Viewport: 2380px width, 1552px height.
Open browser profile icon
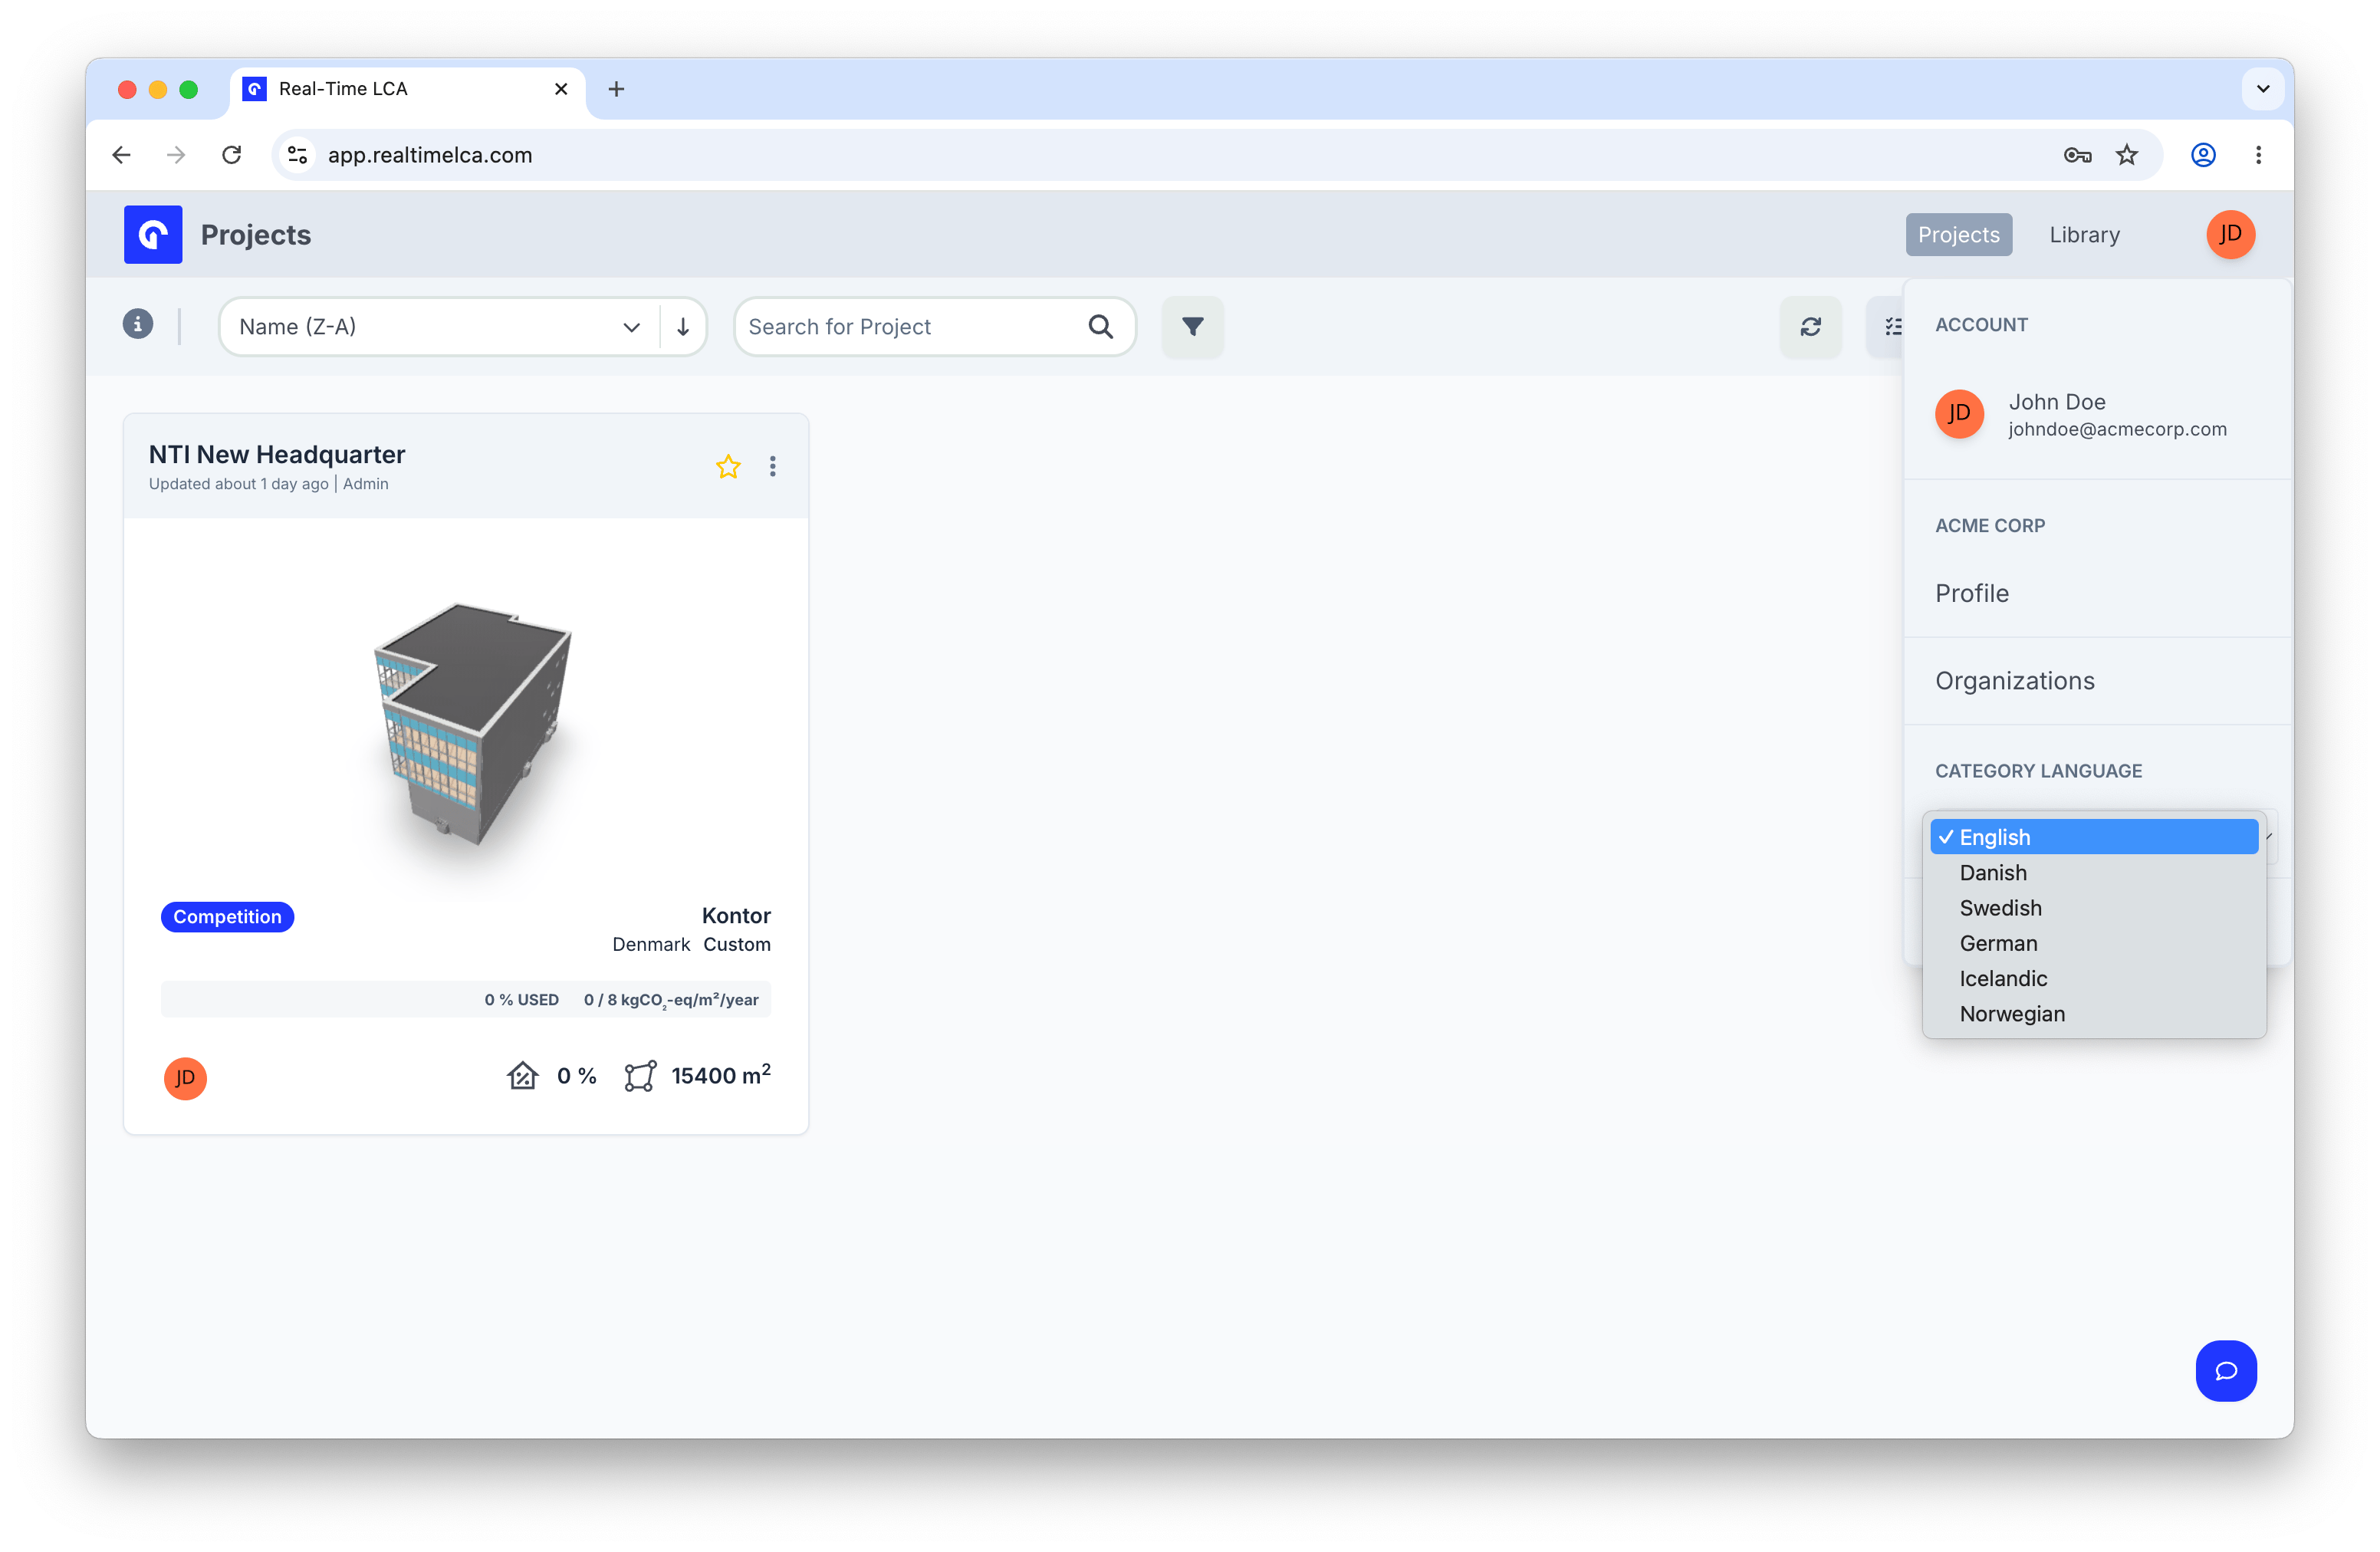tap(2203, 155)
